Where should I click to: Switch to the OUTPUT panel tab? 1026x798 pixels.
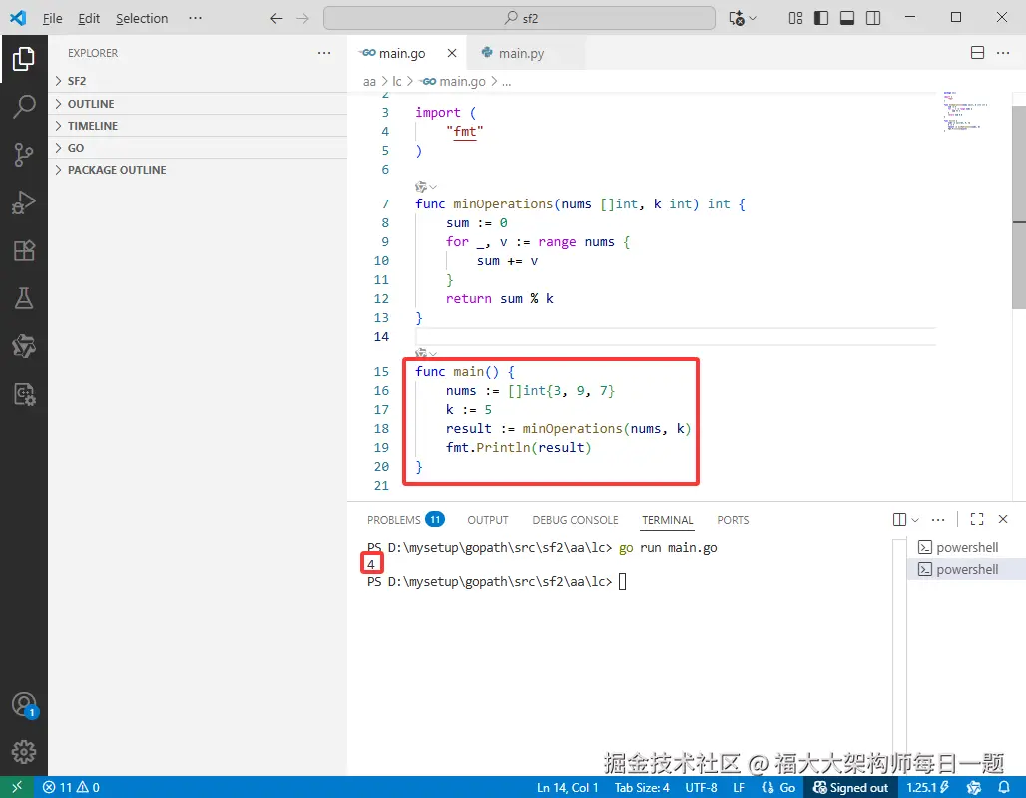point(487,520)
